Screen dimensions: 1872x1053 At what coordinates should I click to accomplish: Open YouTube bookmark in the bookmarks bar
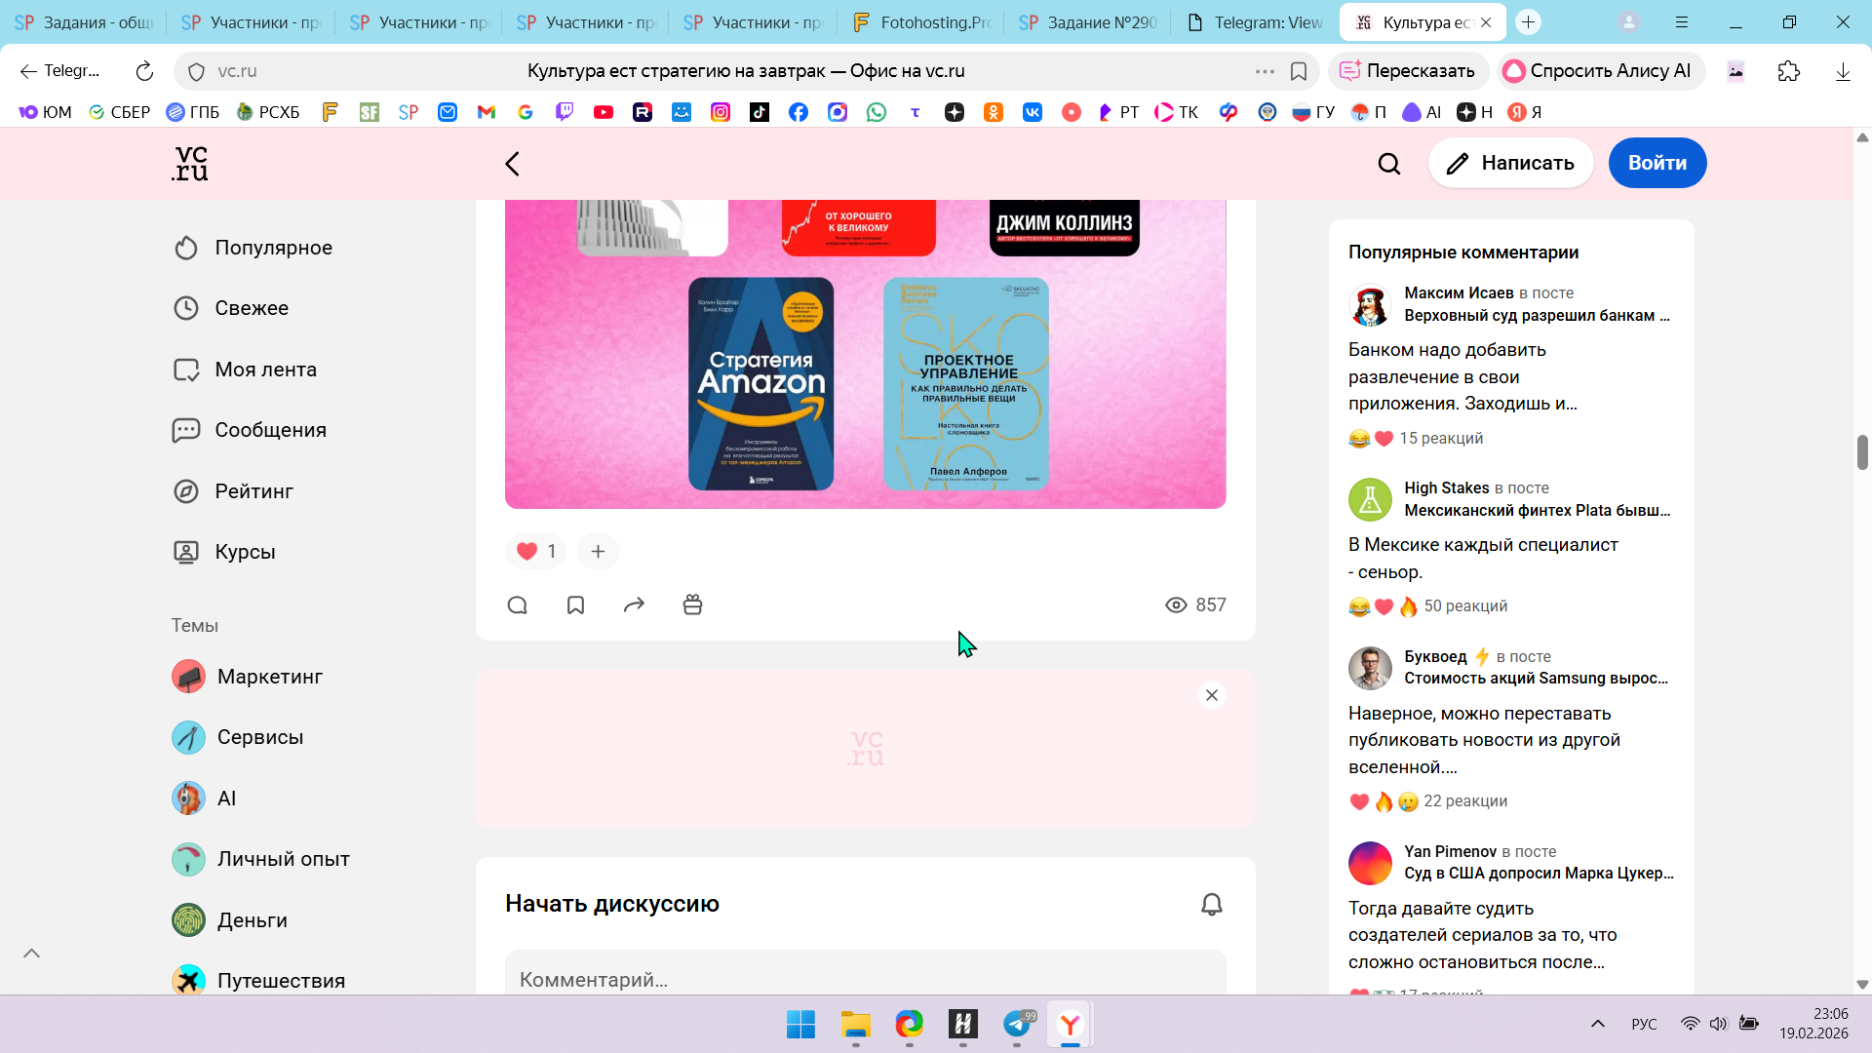click(604, 112)
